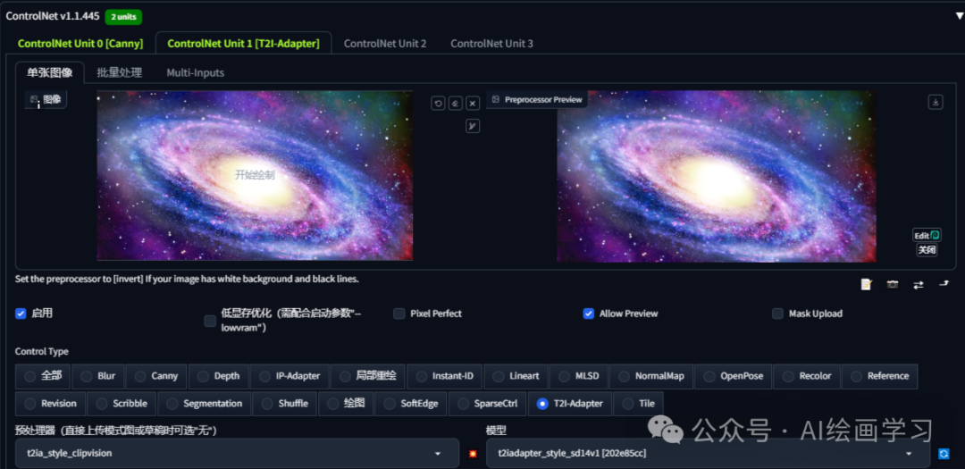Click the input galaxy image canvas

click(255, 175)
